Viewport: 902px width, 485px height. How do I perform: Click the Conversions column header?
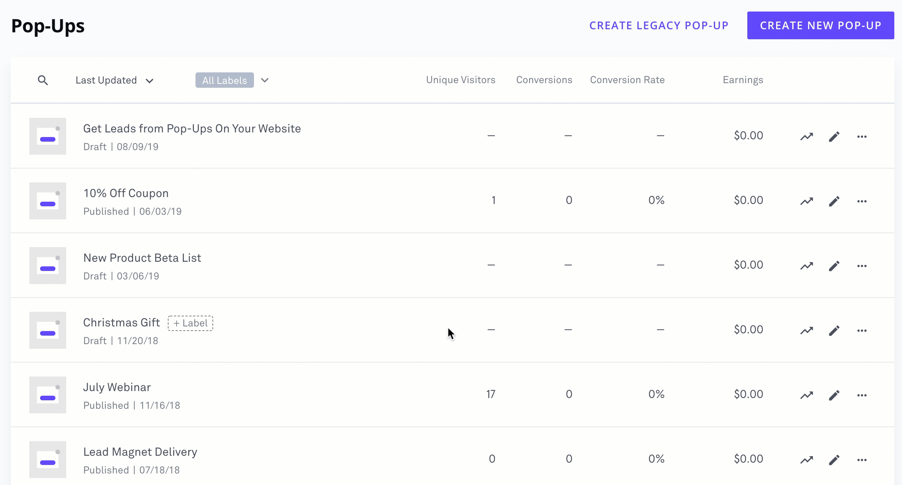tap(544, 80)
